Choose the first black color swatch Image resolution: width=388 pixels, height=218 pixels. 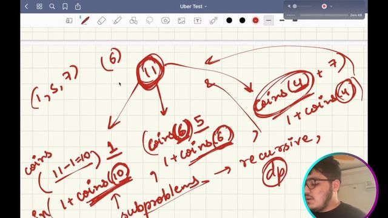229,21
